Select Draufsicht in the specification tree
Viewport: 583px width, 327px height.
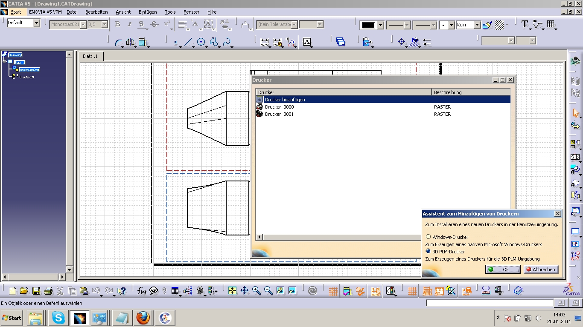coord(27,77)
